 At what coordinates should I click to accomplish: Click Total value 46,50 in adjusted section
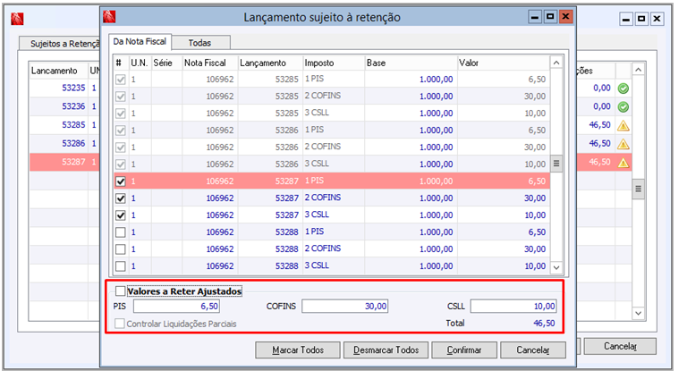[544, 324]
